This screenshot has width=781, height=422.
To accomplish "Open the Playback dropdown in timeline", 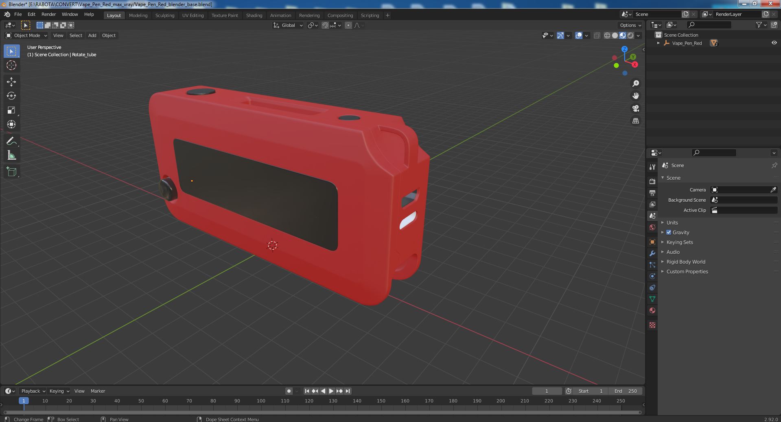I will click(x=33, y=391).
